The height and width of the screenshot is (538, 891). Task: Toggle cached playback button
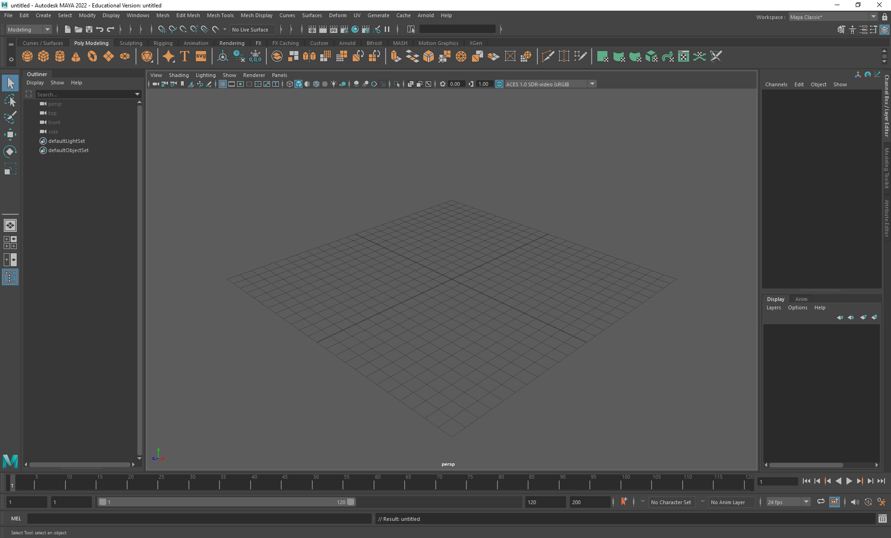click(x=834, y=501)
